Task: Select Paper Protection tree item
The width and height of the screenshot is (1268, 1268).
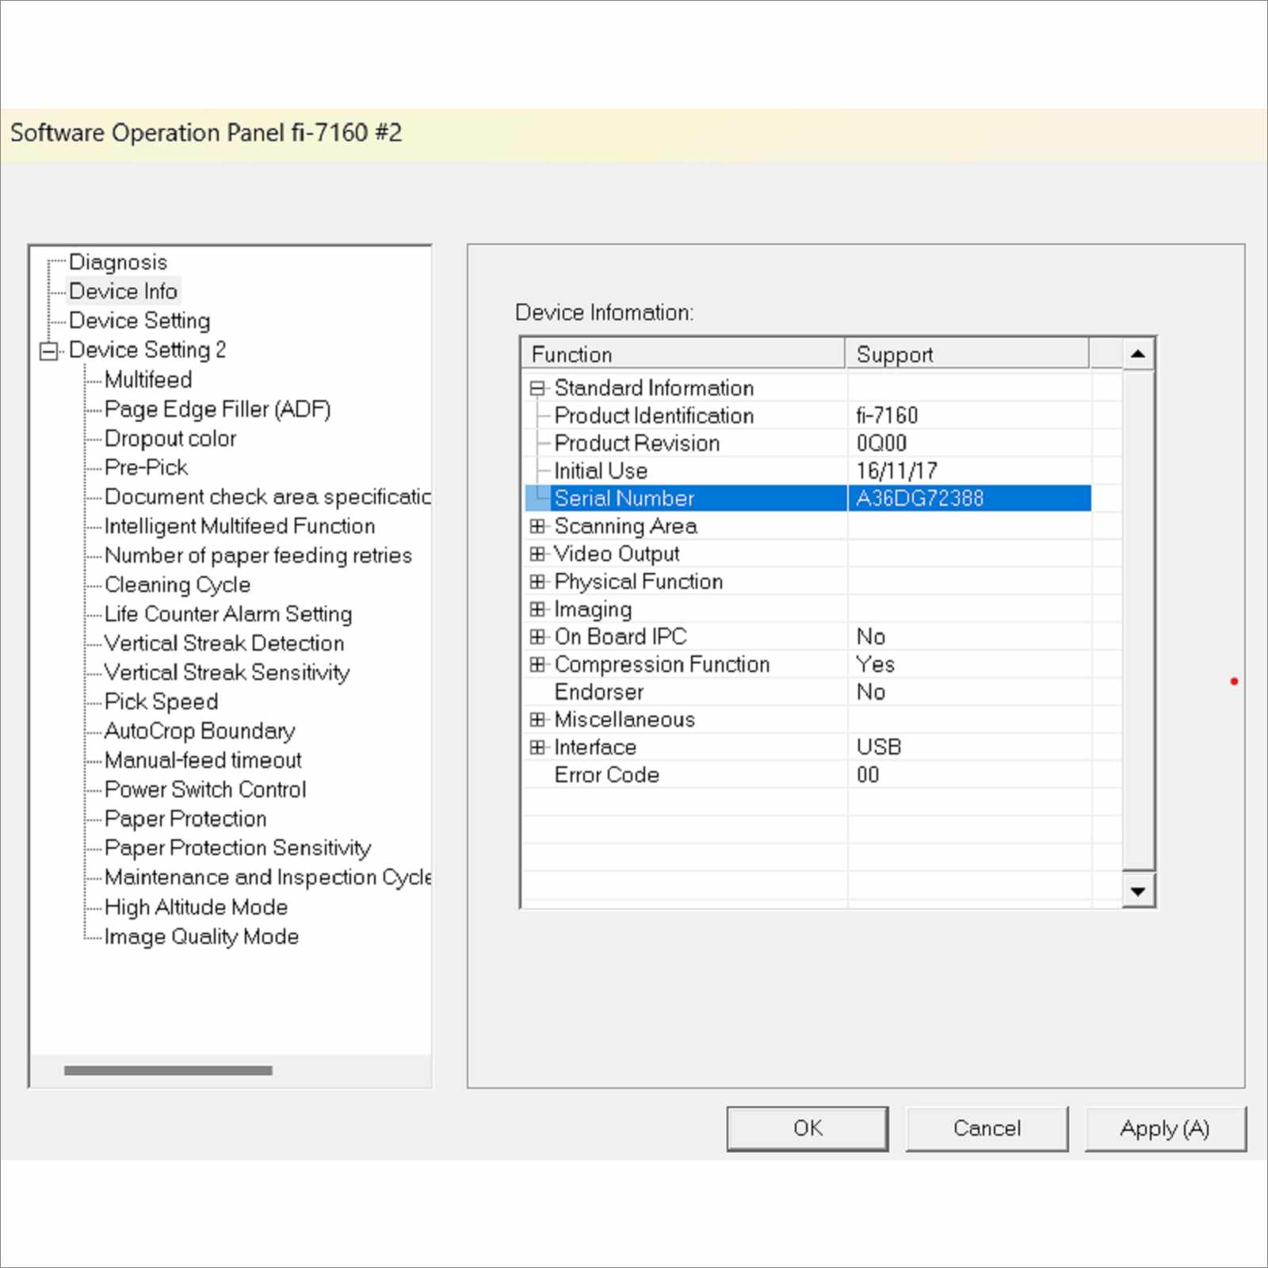Action: pyautogui.click(x=185, y=819)
